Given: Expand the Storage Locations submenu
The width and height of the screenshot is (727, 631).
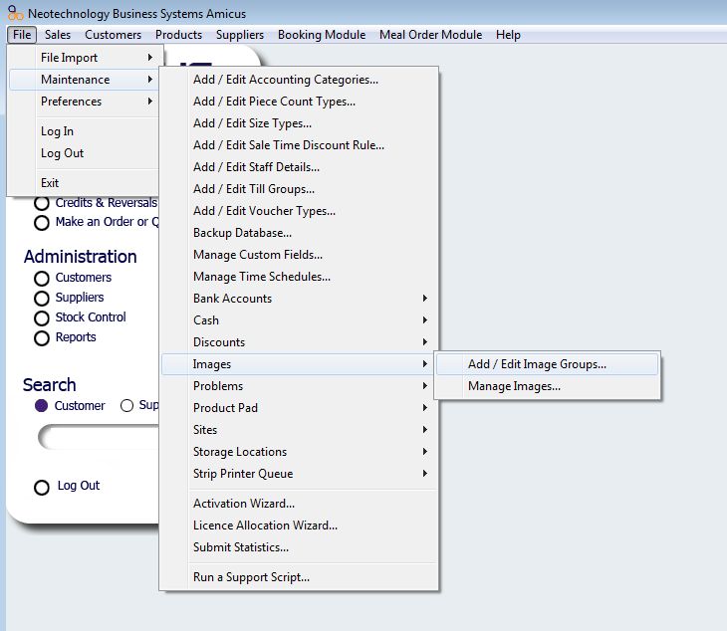Looking at the screenshot, I should pyautogui.click(x=299, y=451).
